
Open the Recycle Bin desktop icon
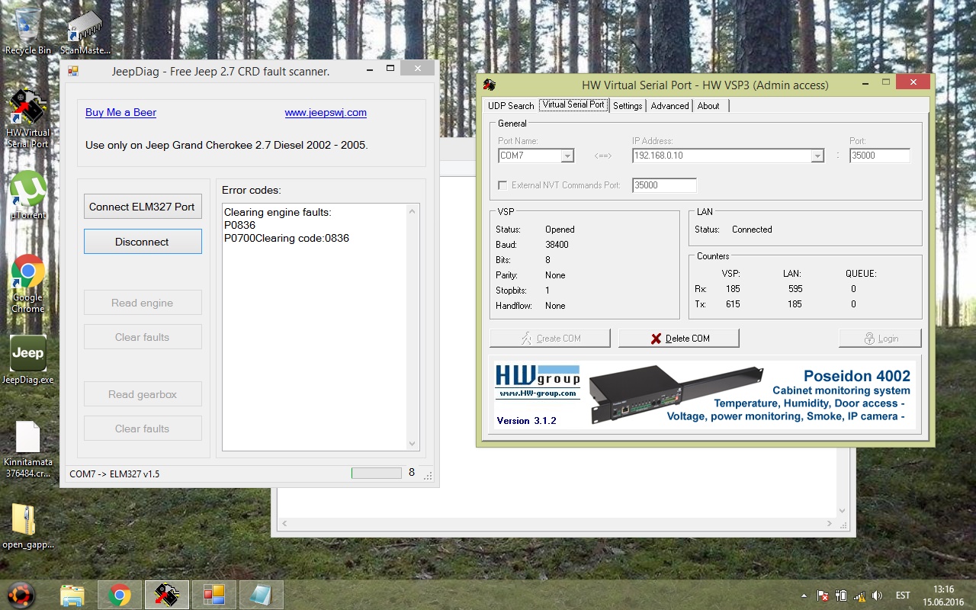pyautogui.click(x=28, y=30)
